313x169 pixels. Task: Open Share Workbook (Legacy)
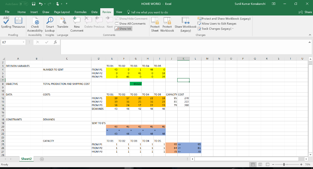click(186, 24)
